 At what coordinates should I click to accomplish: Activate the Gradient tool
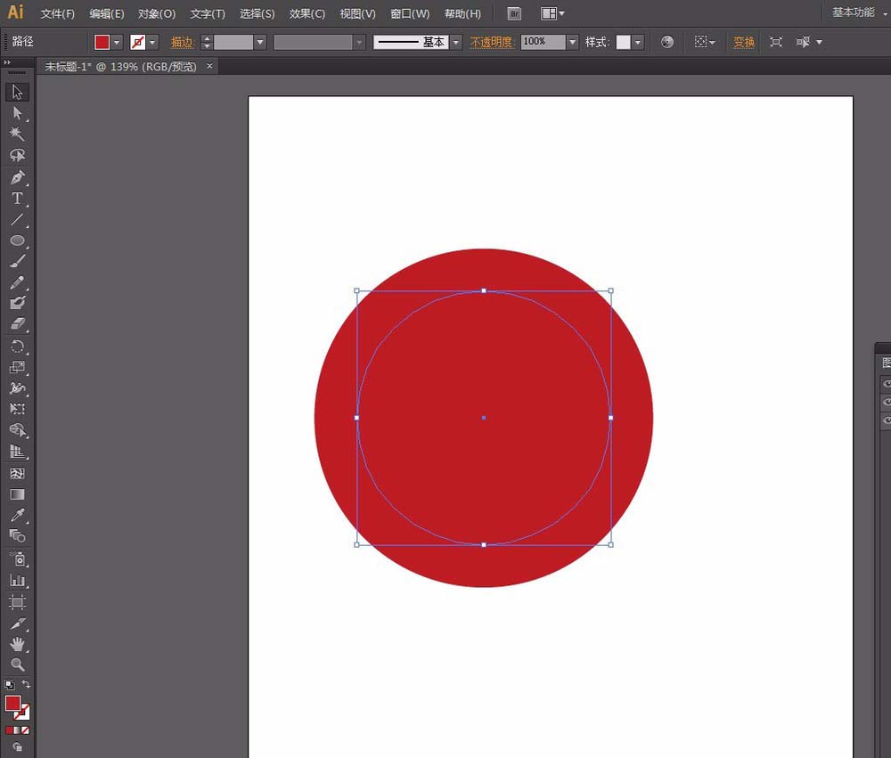17,494
